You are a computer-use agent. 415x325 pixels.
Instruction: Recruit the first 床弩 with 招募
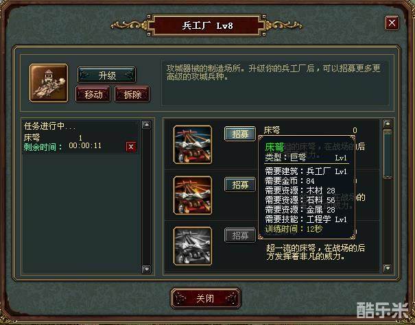tap(240, 134)
